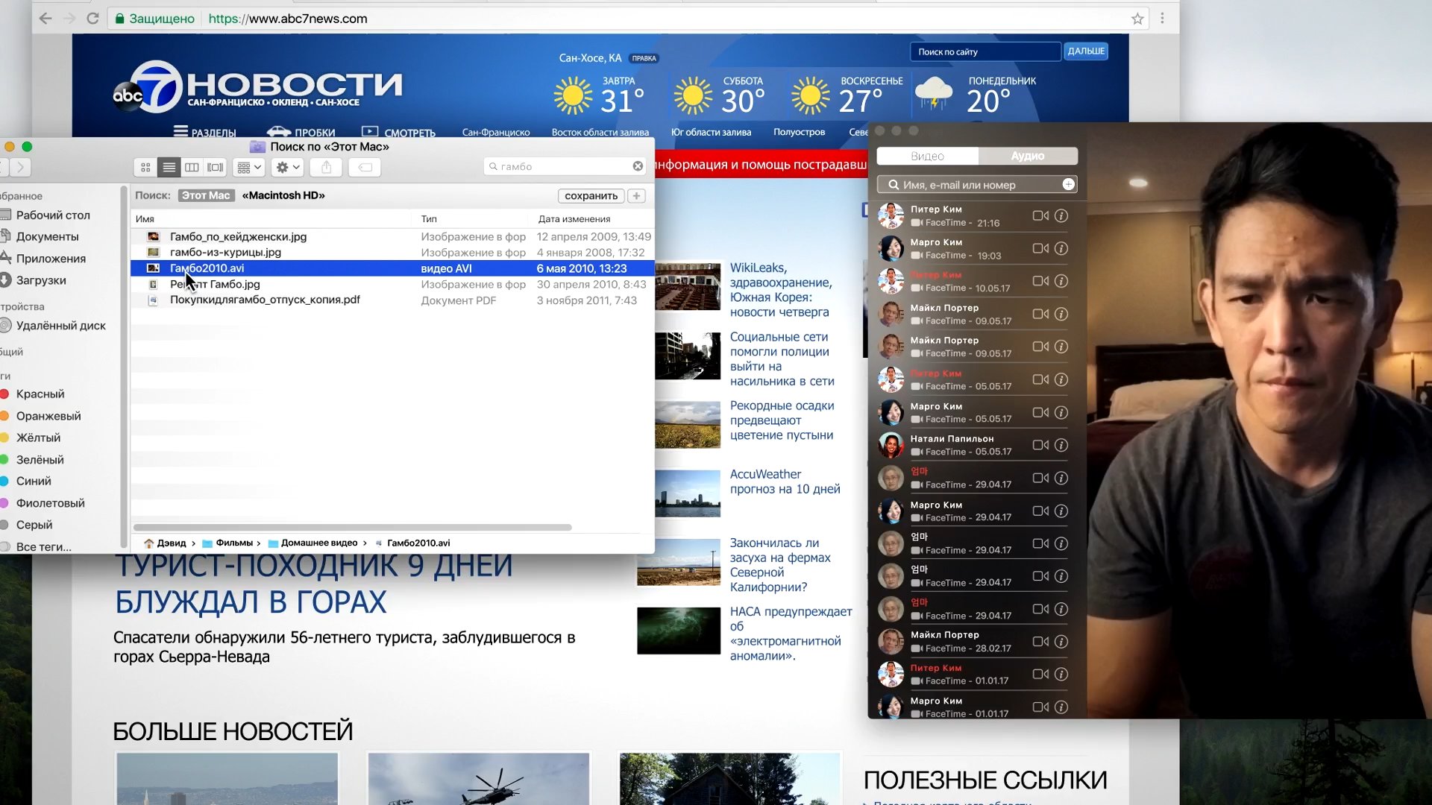Click the Finder edit tags icon

(365, 168)
